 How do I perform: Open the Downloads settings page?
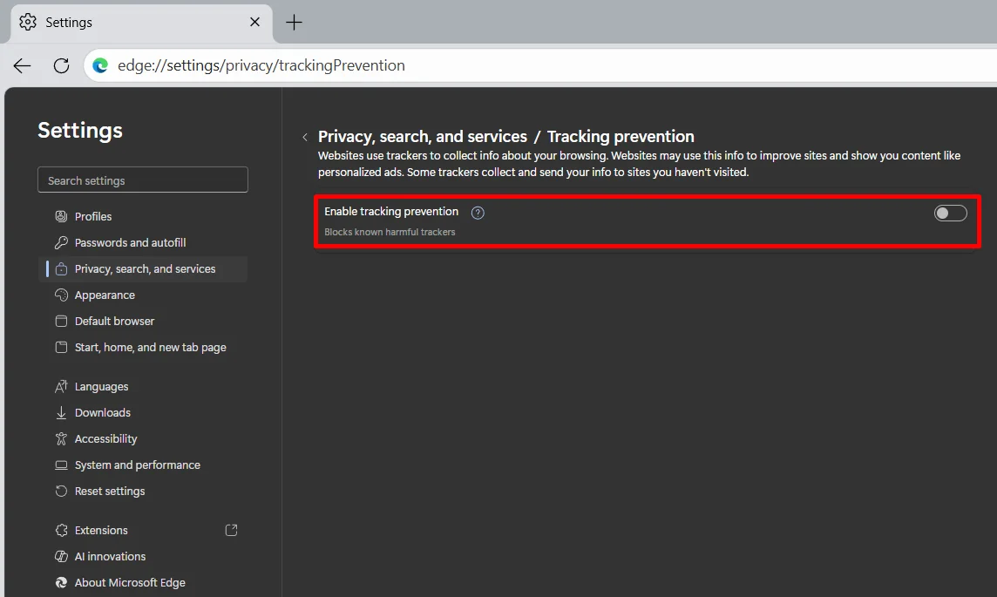103,412
